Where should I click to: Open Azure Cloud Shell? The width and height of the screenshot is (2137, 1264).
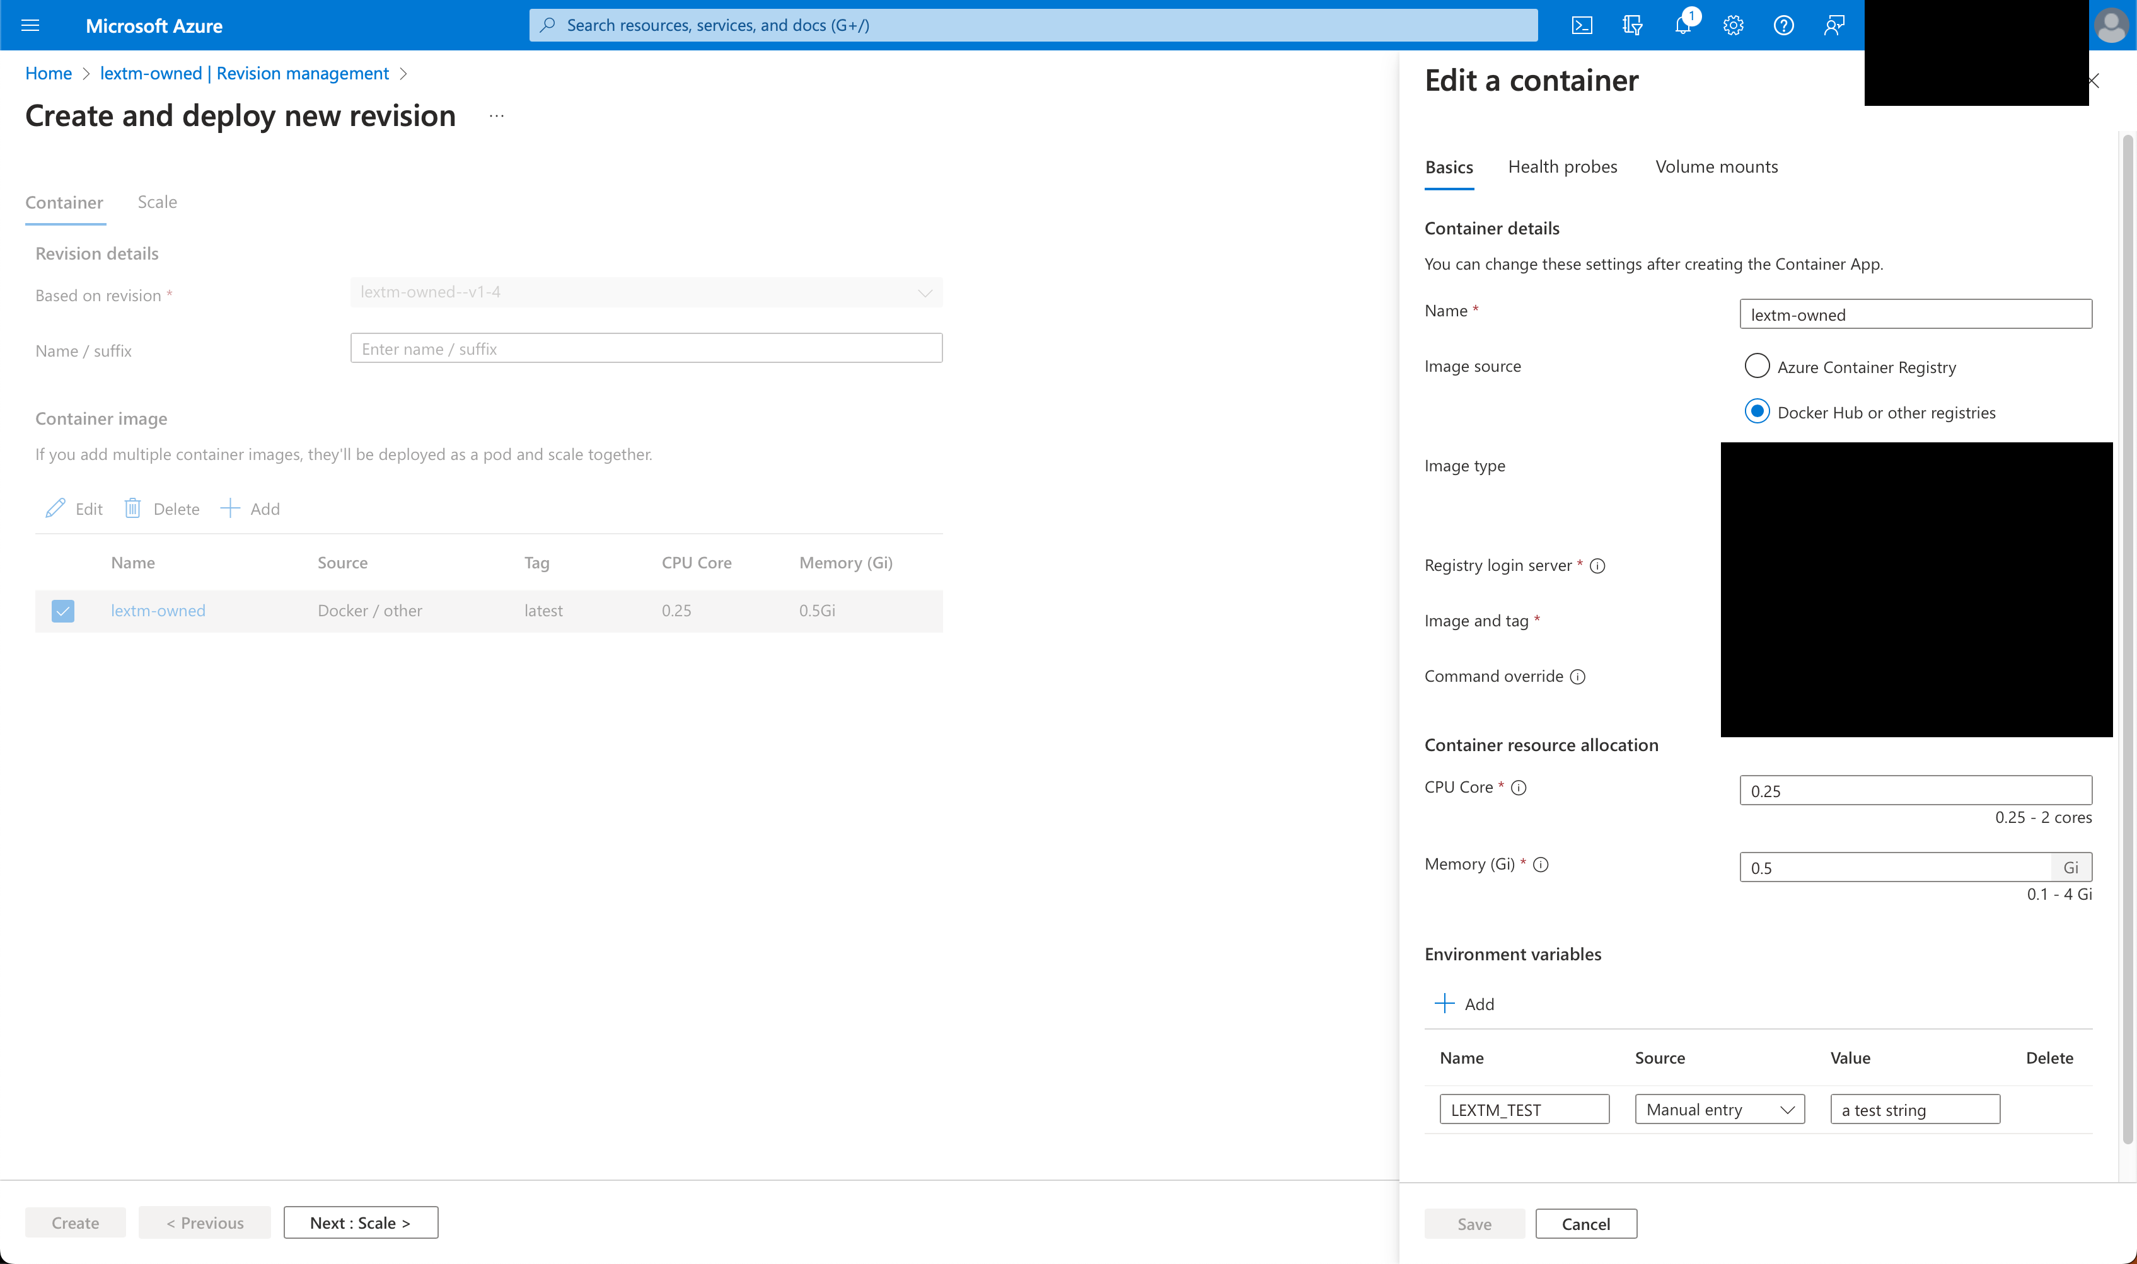coord(1582,25)
